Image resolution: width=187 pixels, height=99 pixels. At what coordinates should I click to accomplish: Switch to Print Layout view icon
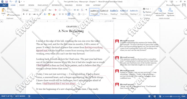point(155,96)
